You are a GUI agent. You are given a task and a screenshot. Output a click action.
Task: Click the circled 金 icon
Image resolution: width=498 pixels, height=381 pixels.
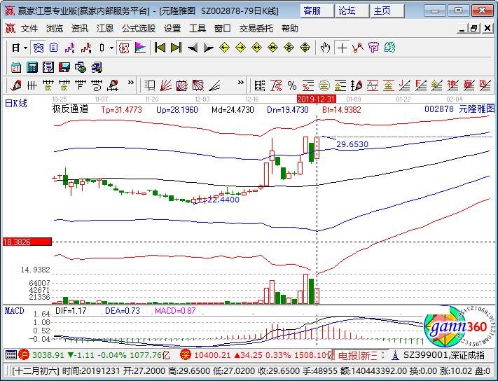324,85
